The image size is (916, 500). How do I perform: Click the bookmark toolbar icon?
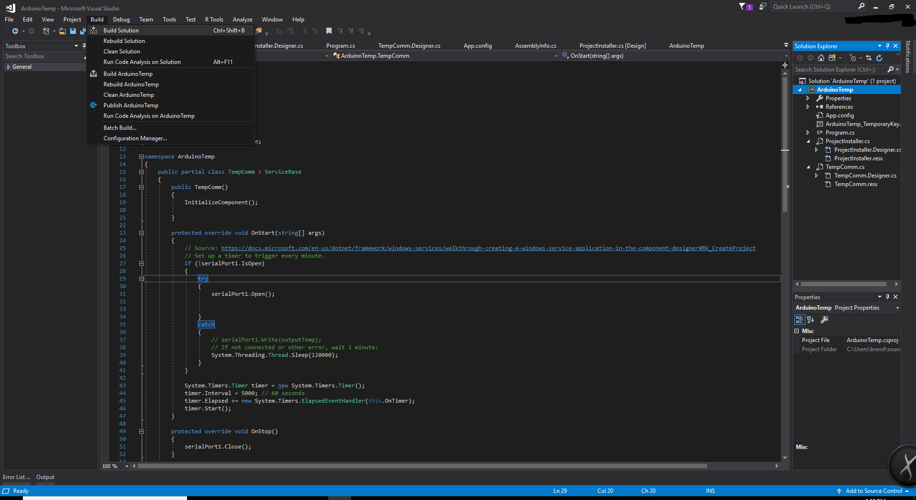point(329,31)
